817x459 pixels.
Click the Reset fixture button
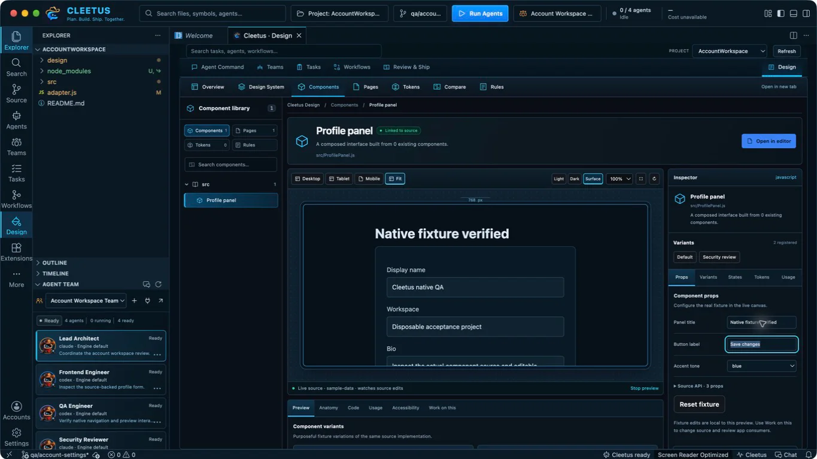pos(699,404)
